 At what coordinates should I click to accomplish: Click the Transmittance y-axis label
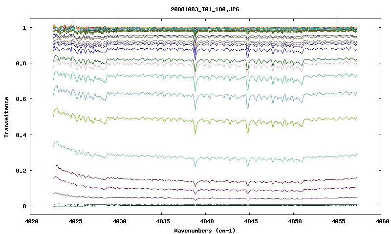[x=6, y=117]
